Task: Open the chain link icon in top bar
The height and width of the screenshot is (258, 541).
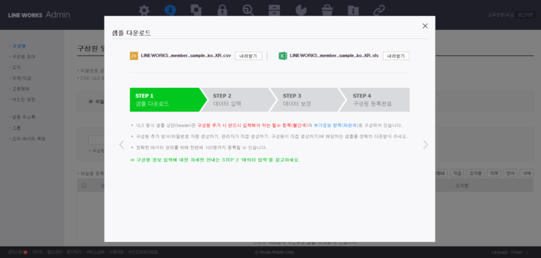Action: [x=379, y=10]
